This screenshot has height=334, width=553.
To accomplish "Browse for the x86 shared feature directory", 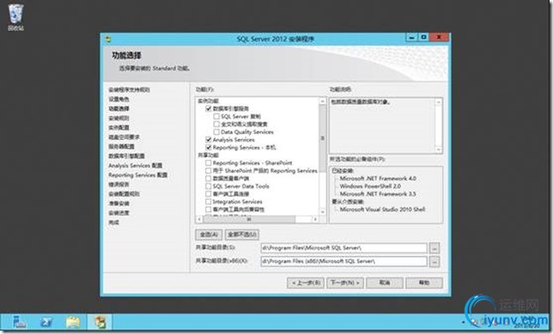I will (434, 262).
